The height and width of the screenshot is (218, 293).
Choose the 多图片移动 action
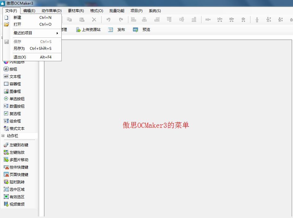(16, 160)
